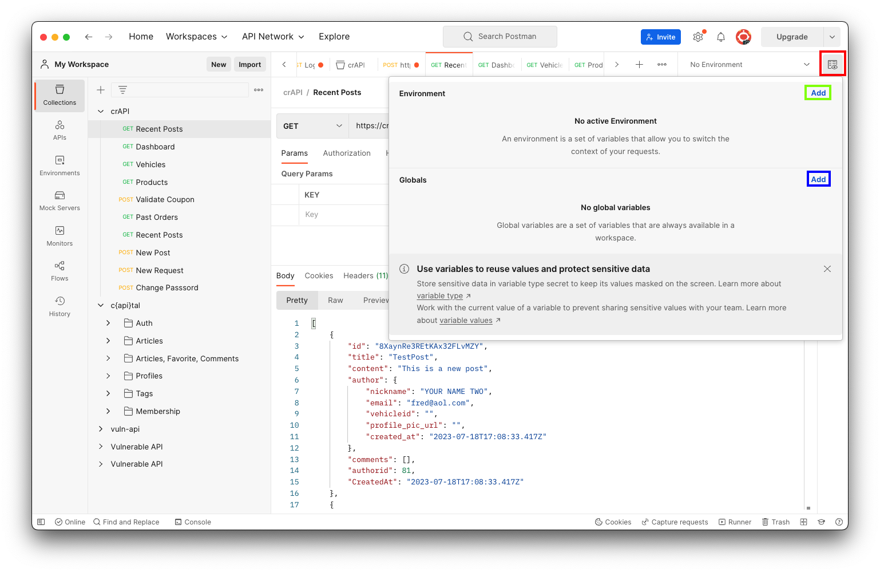
Task: Open the two-pane layout switcher
Action: tap(804, 522)
